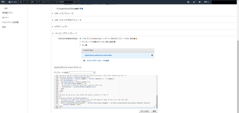Select the なし passthrough option
This screenshot has height=113, width=239.
click(80, 45)
